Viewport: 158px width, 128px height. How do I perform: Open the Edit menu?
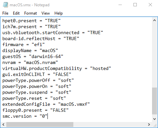pos(16,13)
